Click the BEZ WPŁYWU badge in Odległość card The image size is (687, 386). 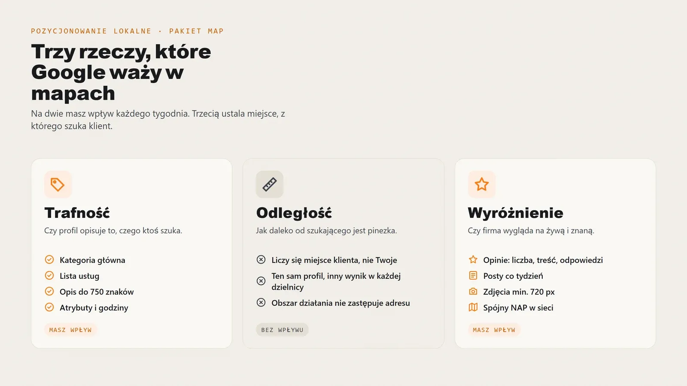[x=282, y=330]
